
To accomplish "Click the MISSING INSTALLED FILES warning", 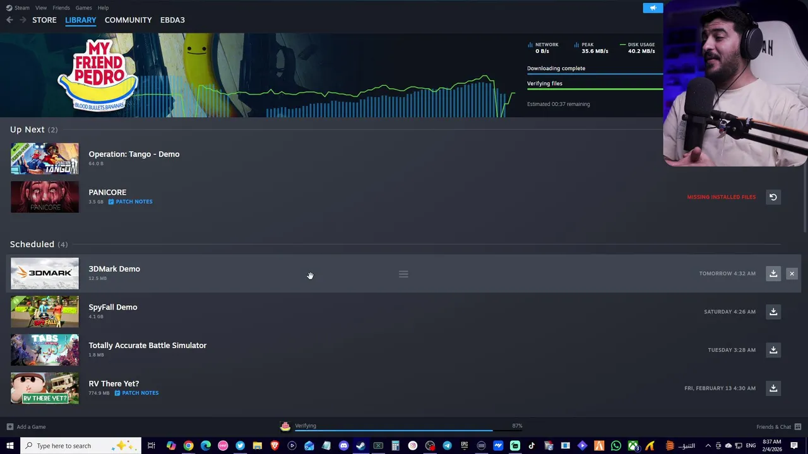I will click(x=721, y=197).
